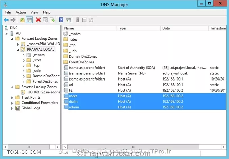Click records pane scroll right arrow
This screenshot has width=229, height=159.
click(x=223, y=147)
